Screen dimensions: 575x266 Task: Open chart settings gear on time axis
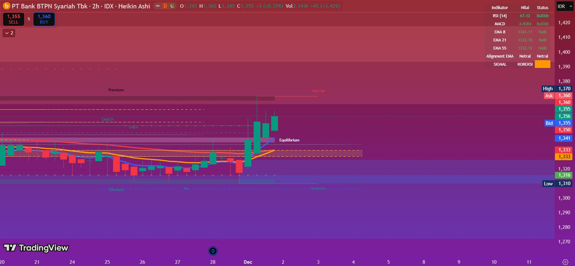tap(565, 262)
